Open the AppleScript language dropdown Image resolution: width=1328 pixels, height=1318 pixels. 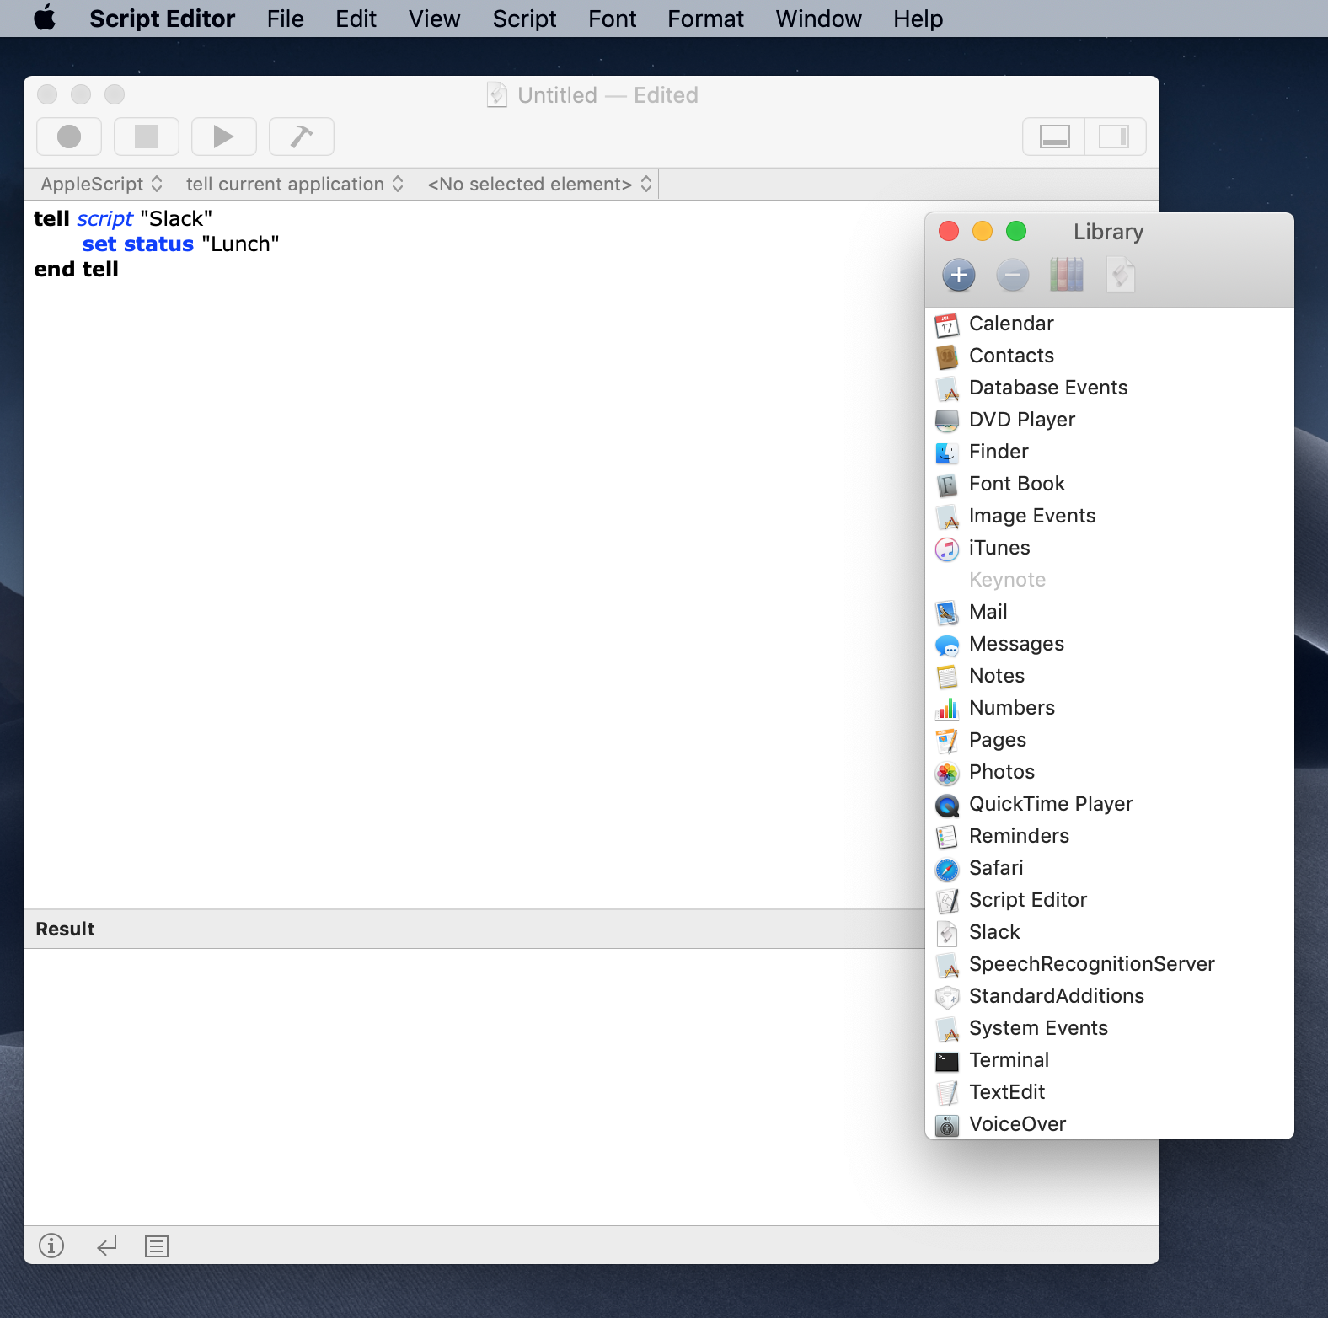[x=101, y=184]
